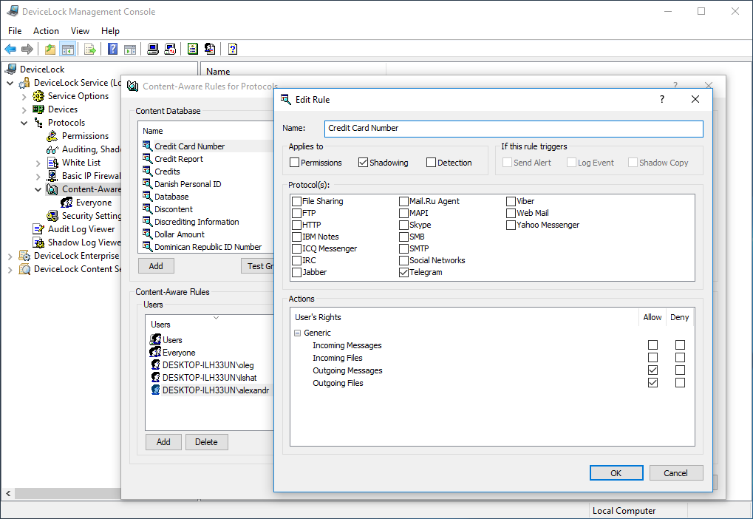Click Cancel in the Edit Rule dialog

point(675,473)
